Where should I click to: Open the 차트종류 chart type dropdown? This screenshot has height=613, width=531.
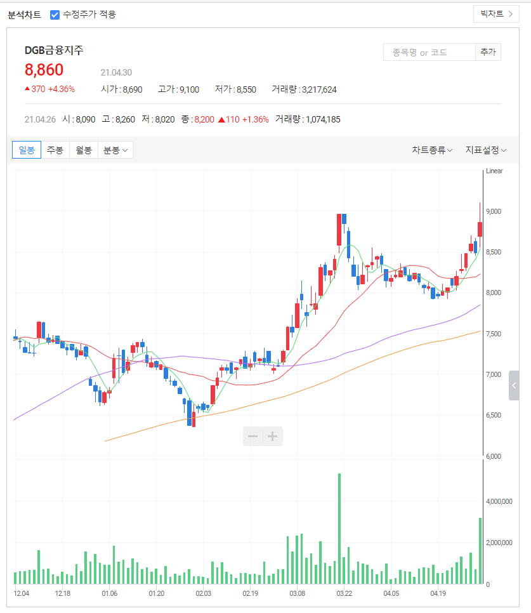point(432,150)
